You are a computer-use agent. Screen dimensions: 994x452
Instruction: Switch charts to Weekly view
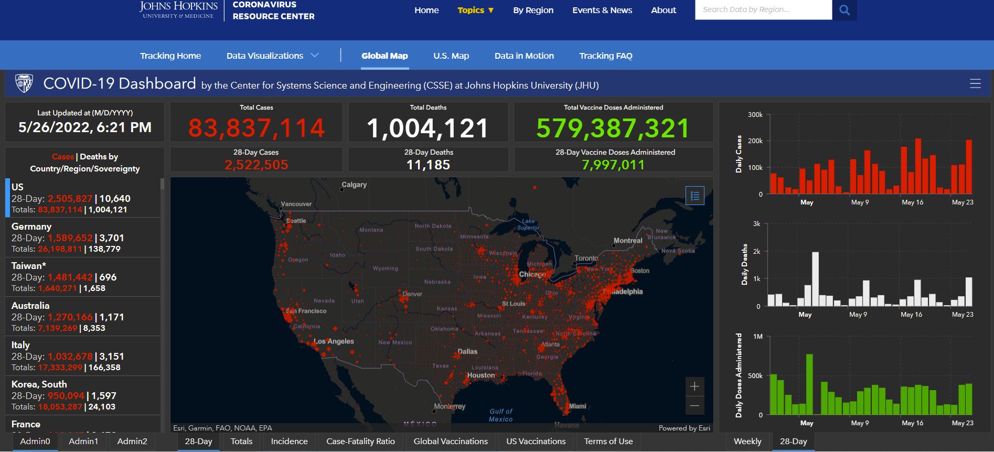pos(747,442)
